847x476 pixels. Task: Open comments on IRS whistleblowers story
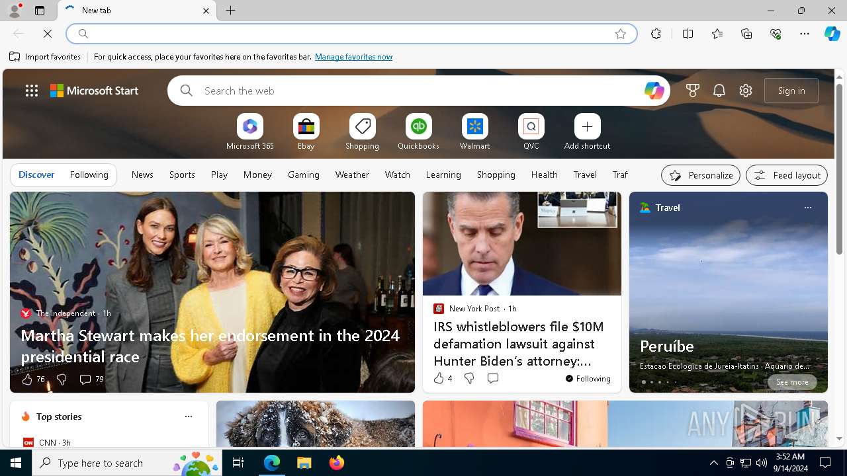coord(492,378)
